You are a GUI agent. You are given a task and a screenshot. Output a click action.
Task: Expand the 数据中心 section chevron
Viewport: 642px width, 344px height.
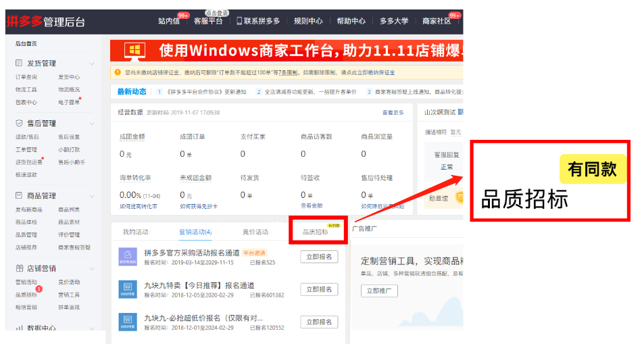(92, 328)
